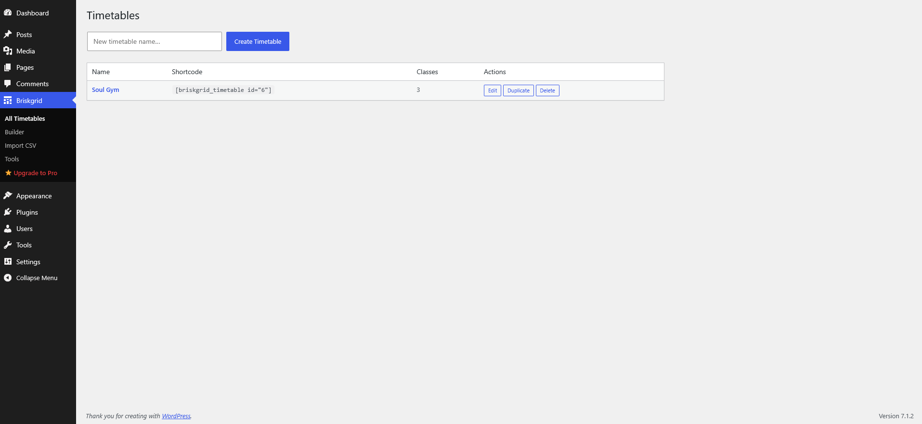
Task: Go to All Timetables submenu
Action: [x=25, y=118]
